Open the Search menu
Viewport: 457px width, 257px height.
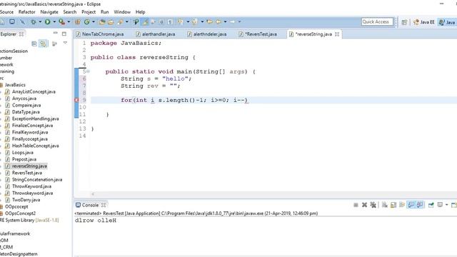coord(70,12)
